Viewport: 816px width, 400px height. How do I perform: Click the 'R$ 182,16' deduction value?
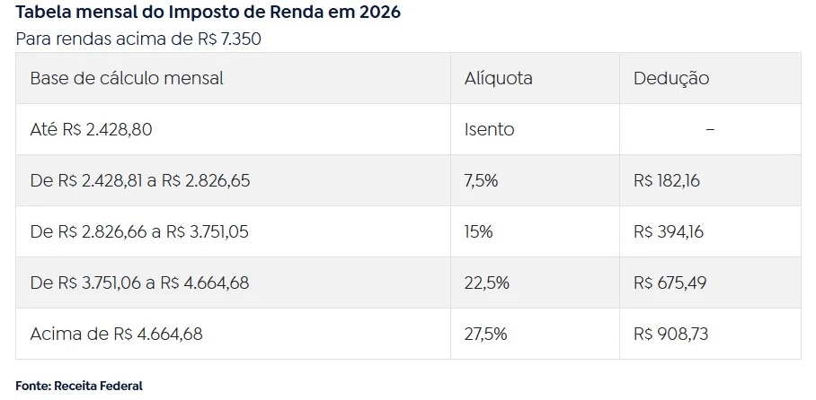click(667, 180)
